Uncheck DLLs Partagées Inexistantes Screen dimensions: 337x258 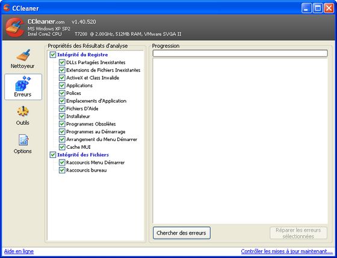62,62
